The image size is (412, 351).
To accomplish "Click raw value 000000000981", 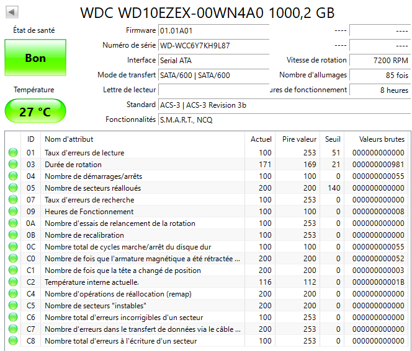I will click(378, 165).
